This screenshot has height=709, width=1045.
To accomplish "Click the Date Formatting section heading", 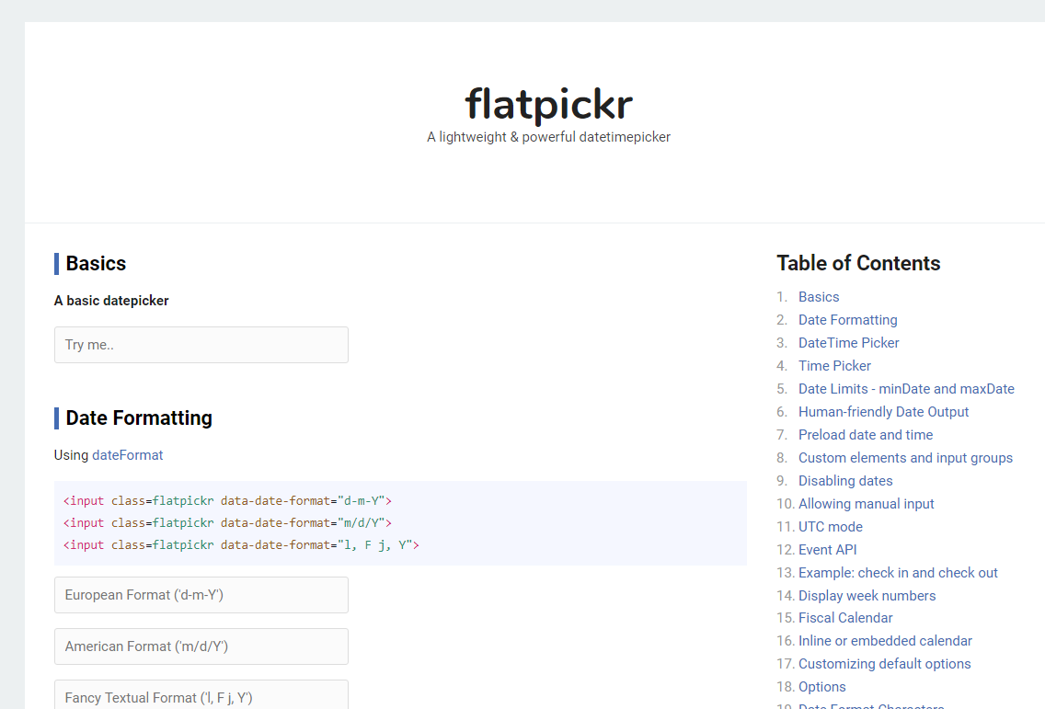I will pyautogui.click(x=139, y=418).
